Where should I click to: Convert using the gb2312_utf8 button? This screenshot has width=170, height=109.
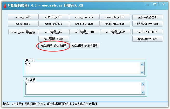pyautogui.click(x=54, y=17)
